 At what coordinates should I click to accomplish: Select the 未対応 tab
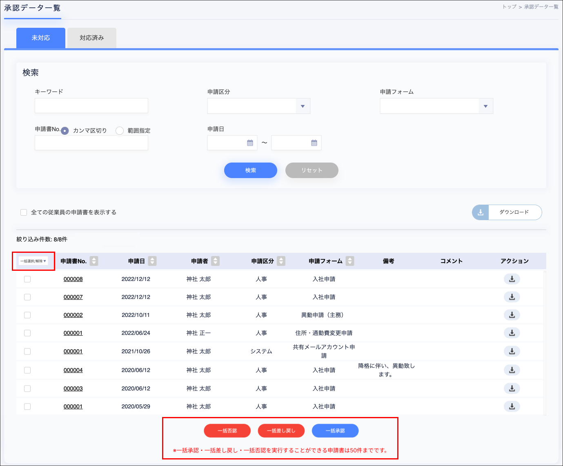point(41,38)
